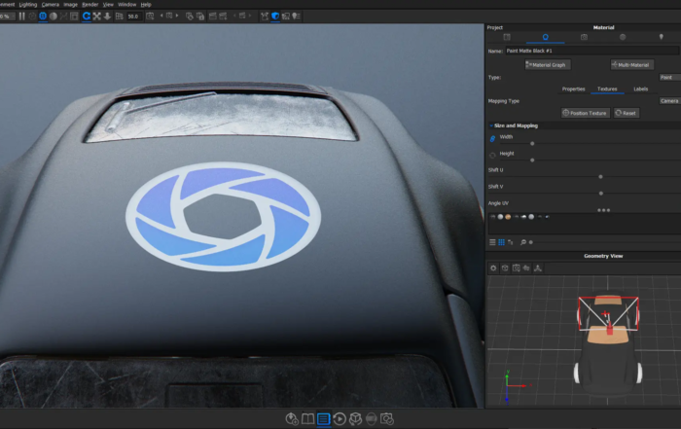Switch material list to tree view icon
This screenshot has height=429, width=681.
tap(511, 243)
